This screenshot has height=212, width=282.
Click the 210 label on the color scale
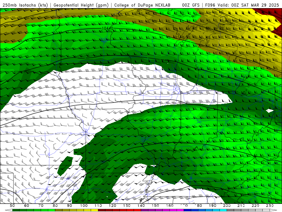click(x=241, y=206)
